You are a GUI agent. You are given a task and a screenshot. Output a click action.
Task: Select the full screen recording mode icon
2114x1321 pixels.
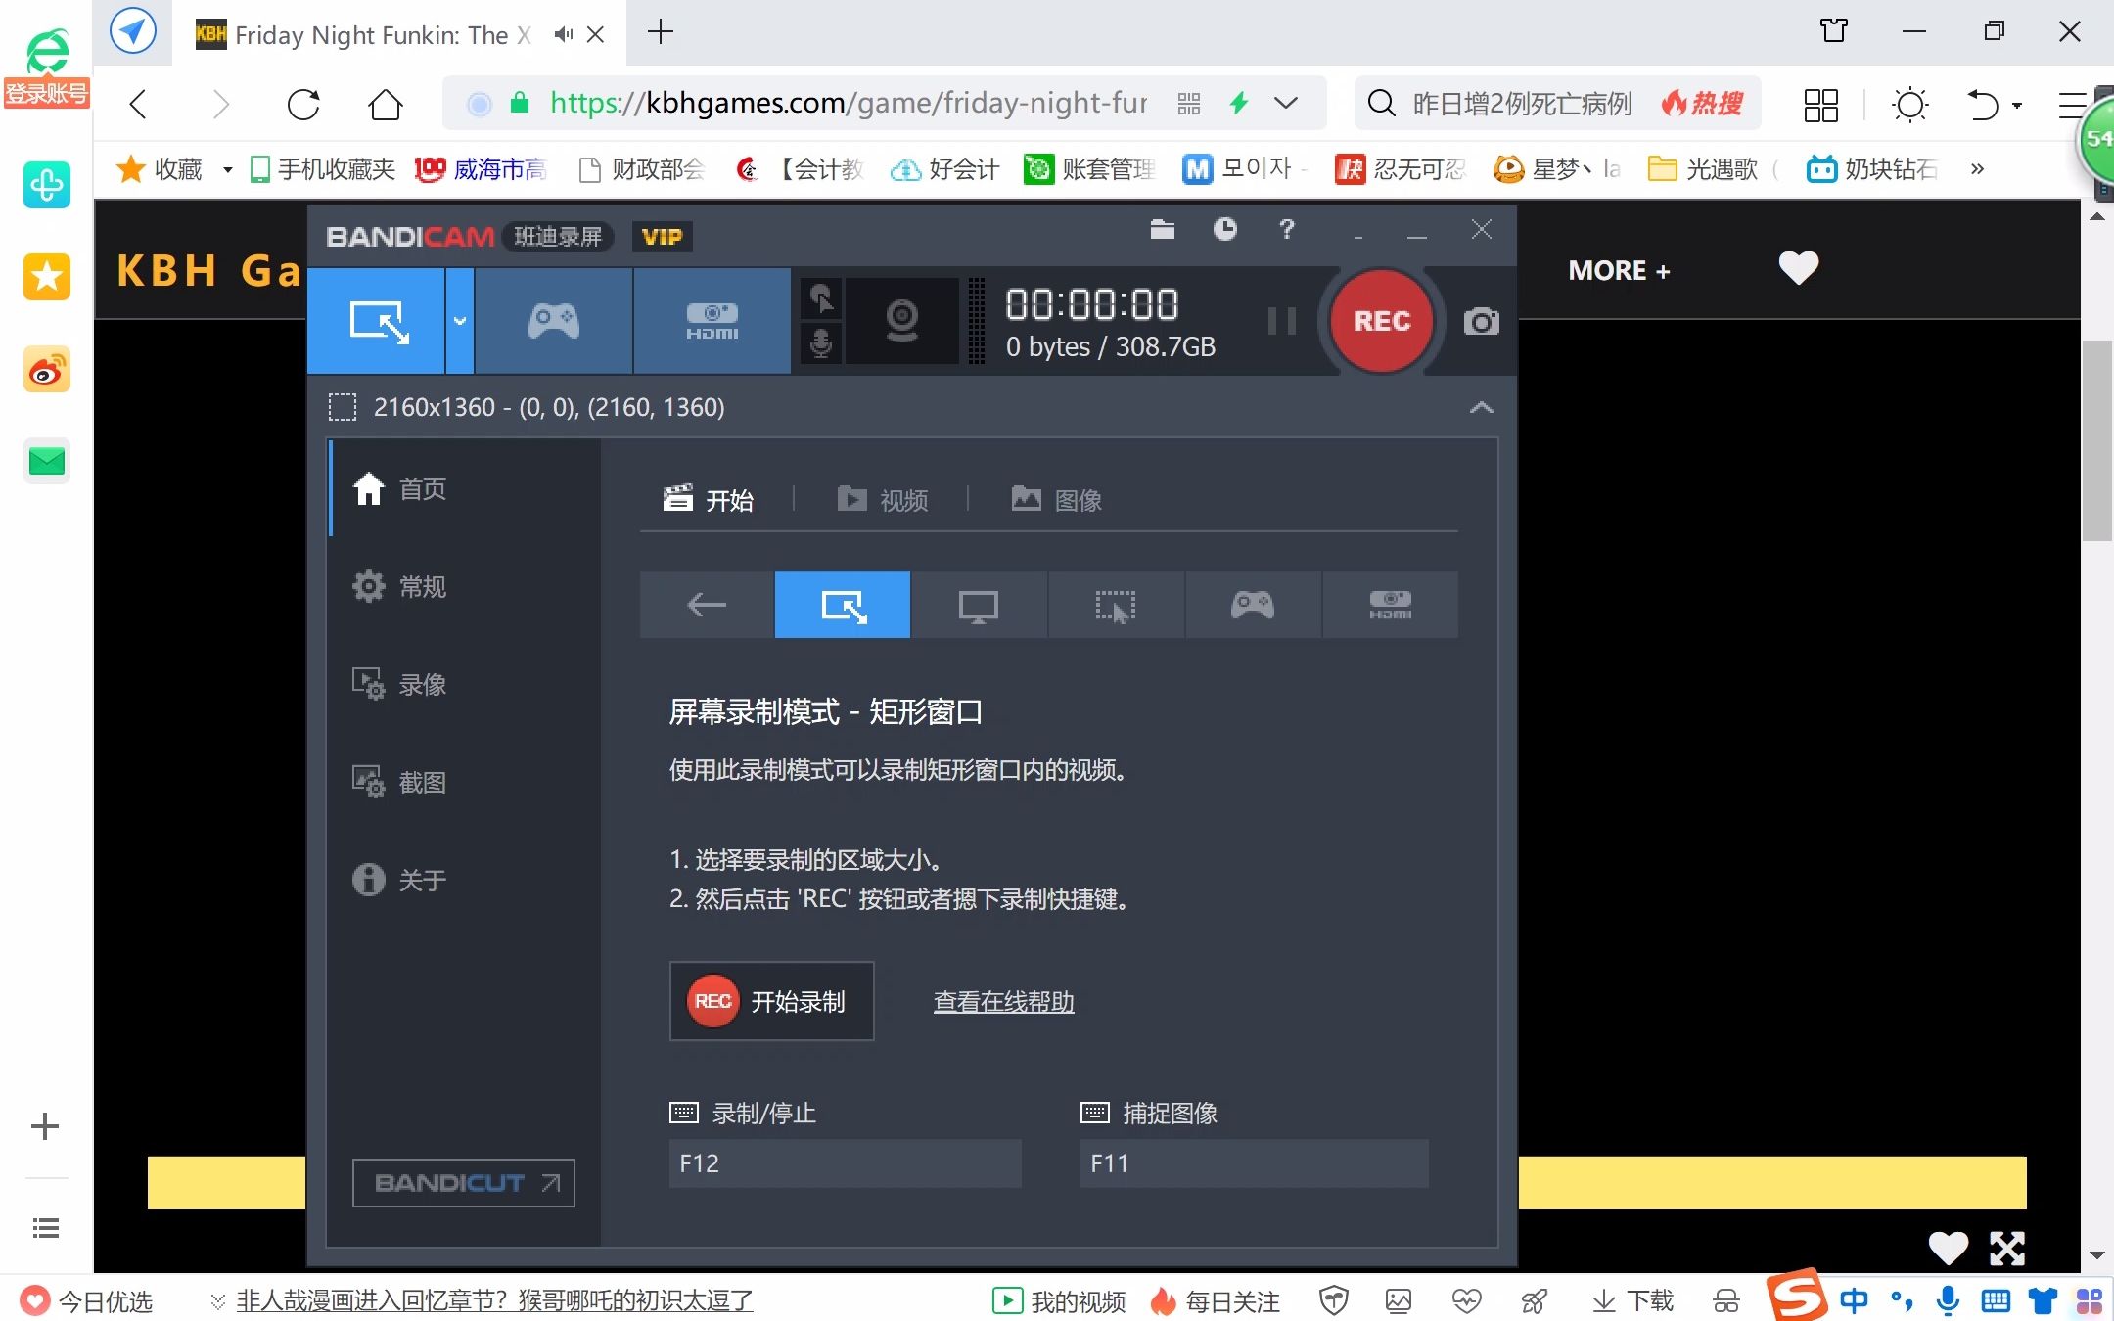point(979,606)
